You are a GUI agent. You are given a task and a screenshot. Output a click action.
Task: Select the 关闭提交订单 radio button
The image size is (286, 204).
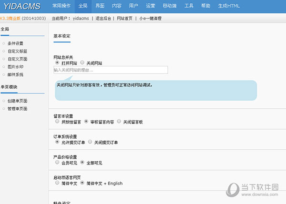pos(90,142)
